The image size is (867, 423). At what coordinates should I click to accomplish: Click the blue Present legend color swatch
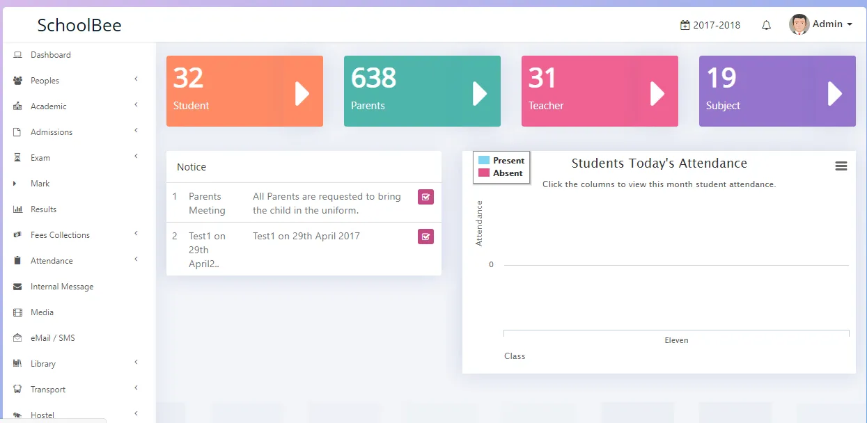point(484,161)
